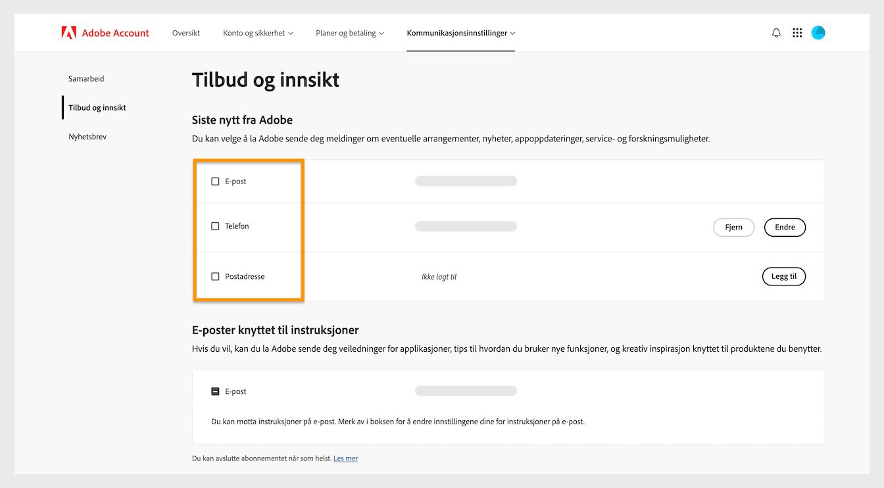Open the notifications bell
The image size is (884, 488).
point(776,32)
